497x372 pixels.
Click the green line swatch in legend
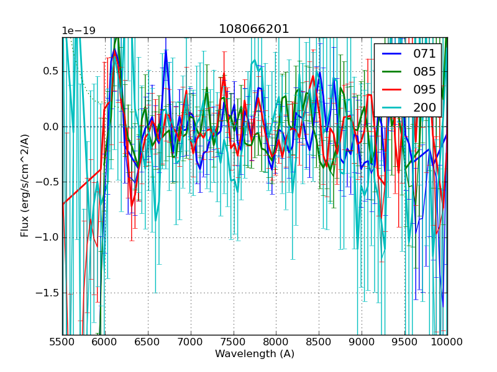pyautogui.click(x=393, y=71)
